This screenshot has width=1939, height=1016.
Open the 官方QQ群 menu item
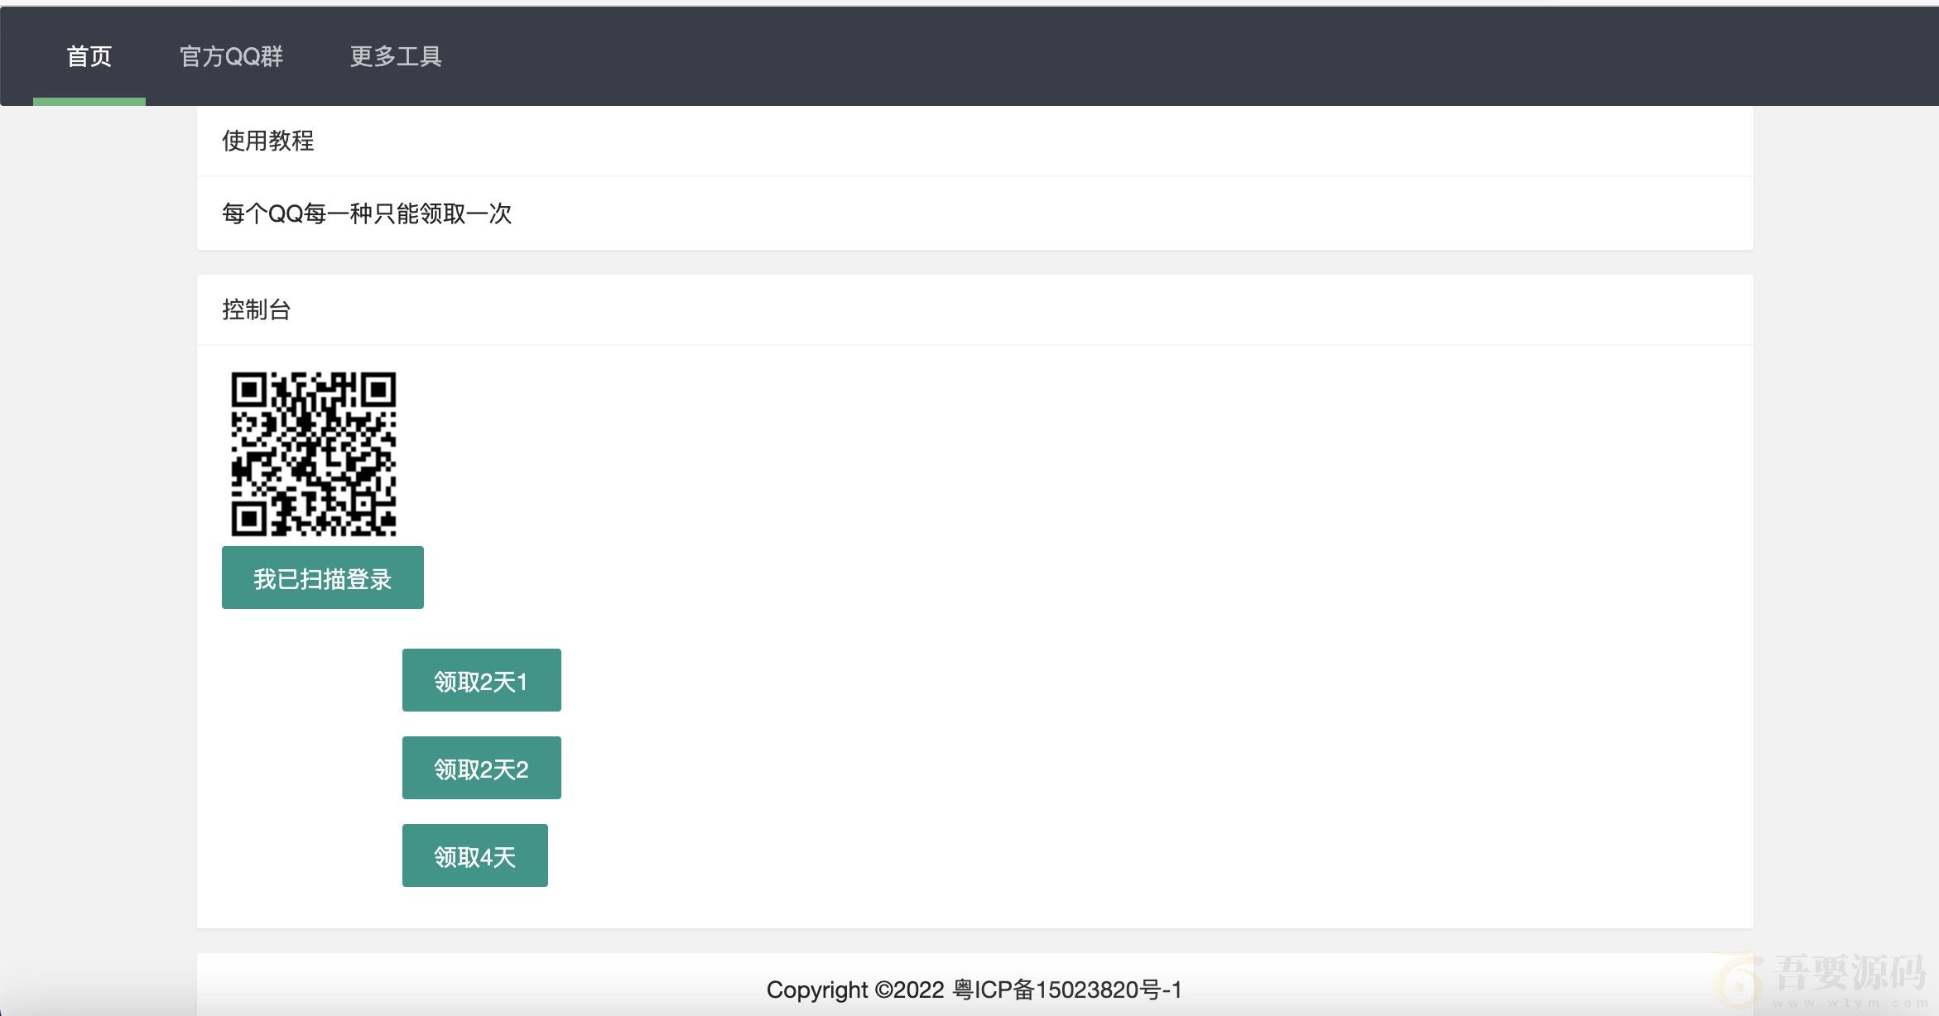(x=232, y=56)
